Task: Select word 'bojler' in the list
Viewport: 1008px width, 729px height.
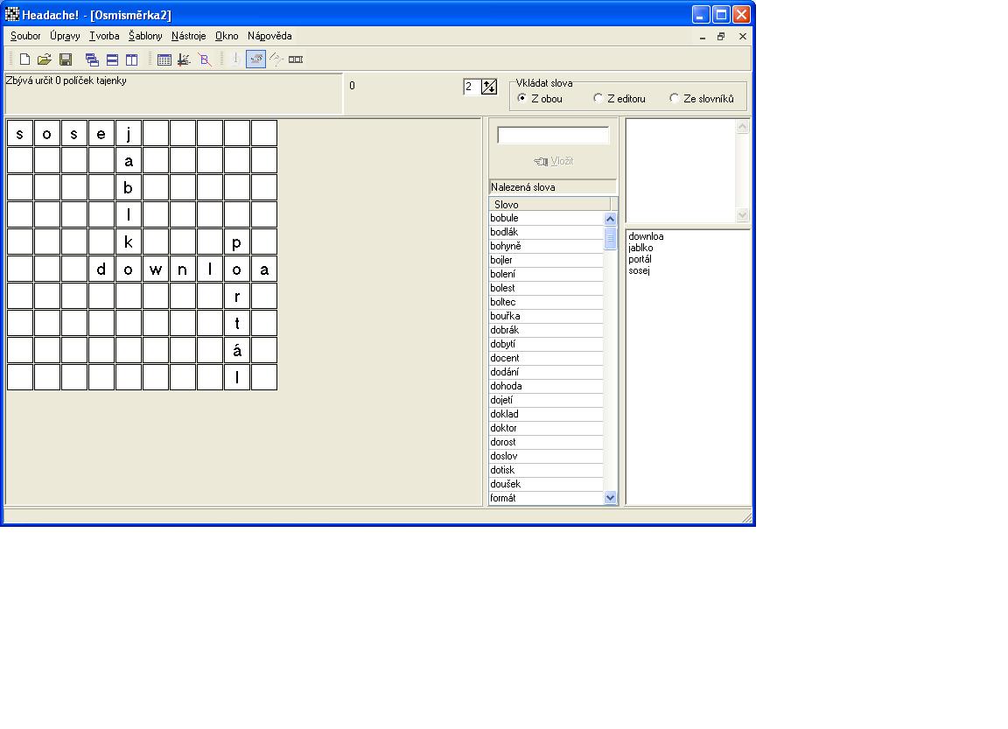Action: coord(546,261)
